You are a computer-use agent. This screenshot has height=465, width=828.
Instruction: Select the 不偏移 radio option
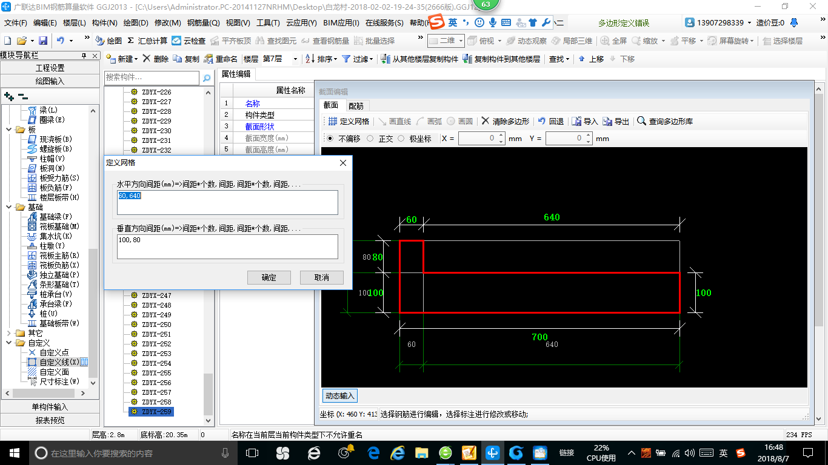330,139
